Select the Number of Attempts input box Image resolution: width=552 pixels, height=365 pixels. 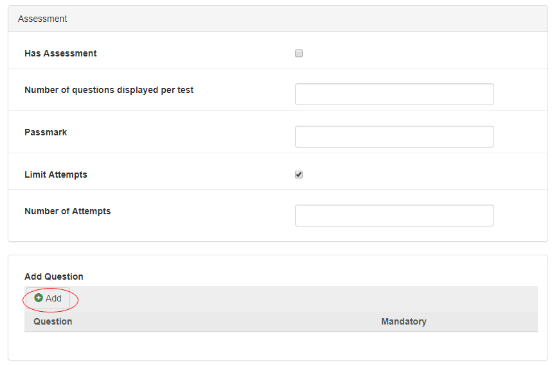[x=394, y=216]
